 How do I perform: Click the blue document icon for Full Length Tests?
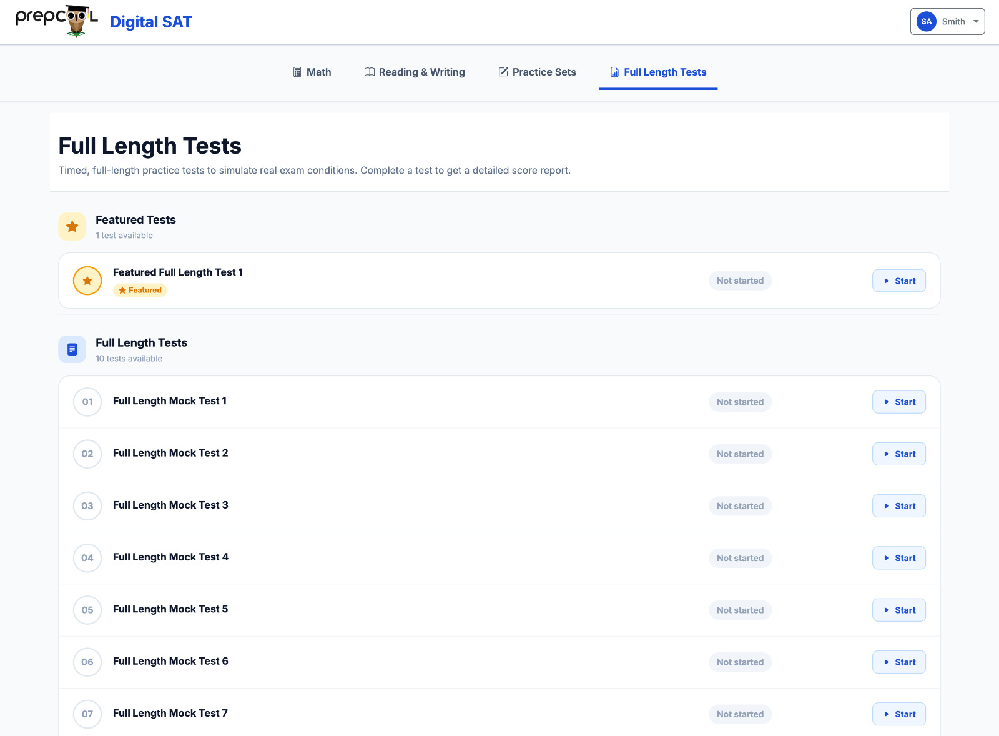click(x=72, y=349)
